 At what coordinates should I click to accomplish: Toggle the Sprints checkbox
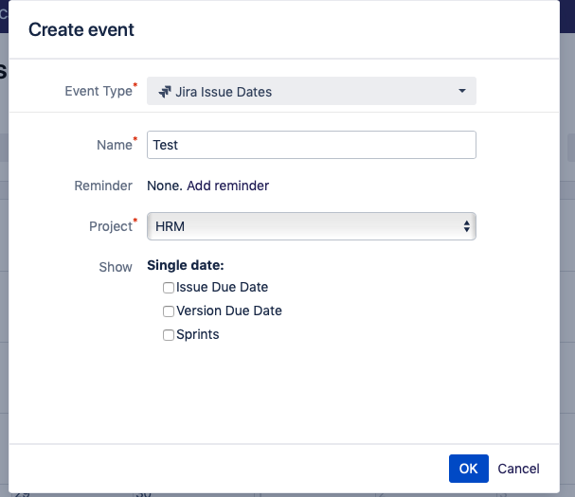[x=169, y=335]
